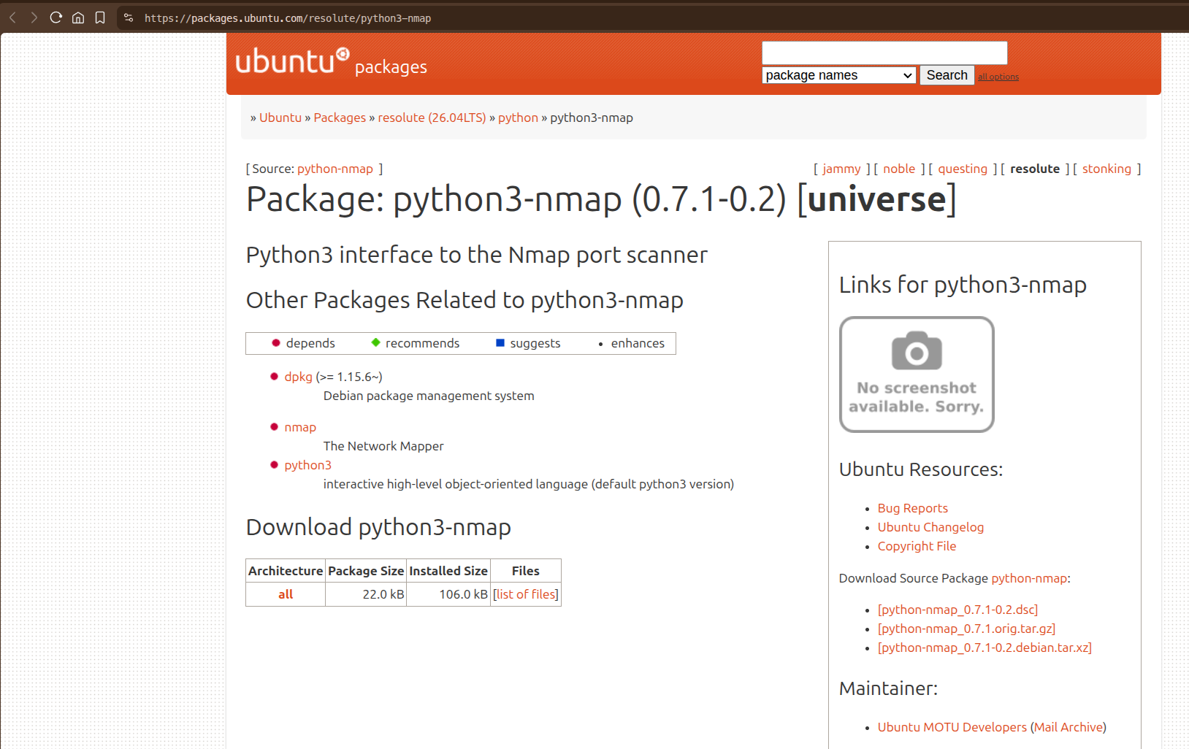
Task: Open the dpkg dependency link
Action: (x=298, y=377)
